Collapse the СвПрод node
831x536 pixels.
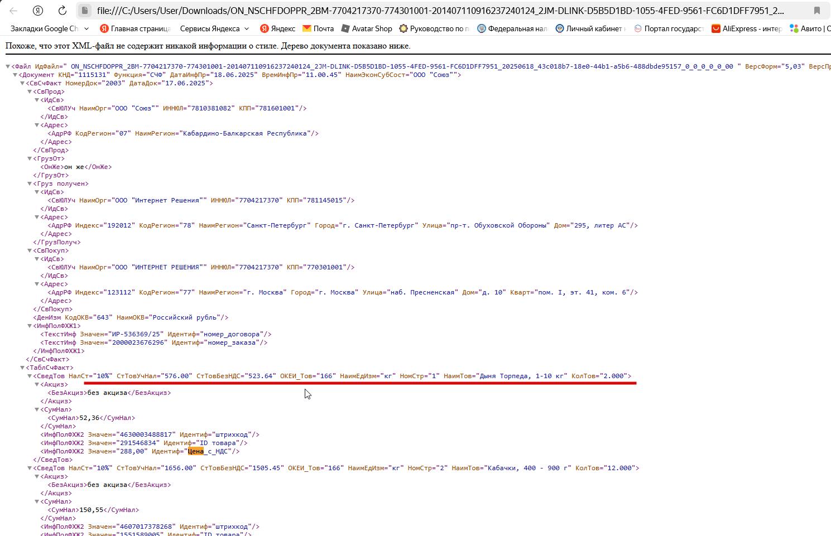coord(30,91)
